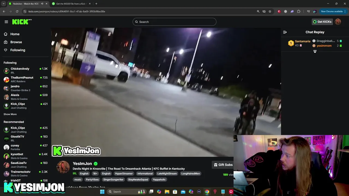Open the media controls icon
This screenshot has width=349, height=196.
point(308,11)
